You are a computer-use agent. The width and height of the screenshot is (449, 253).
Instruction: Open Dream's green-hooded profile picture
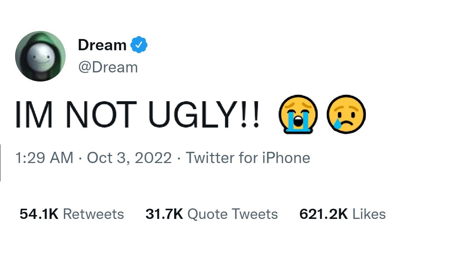point(40,56)
